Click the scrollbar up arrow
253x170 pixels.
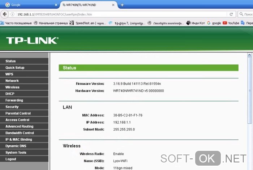(249, 55)
